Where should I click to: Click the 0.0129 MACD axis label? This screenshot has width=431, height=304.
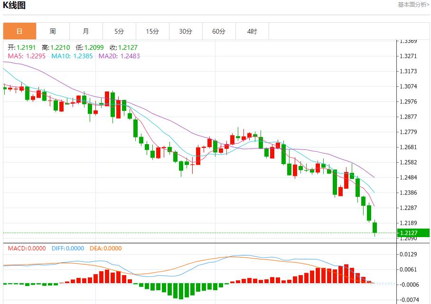(x=408, y=254)
